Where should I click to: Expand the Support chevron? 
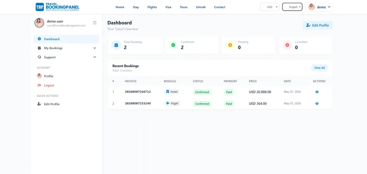pos(95,57)
